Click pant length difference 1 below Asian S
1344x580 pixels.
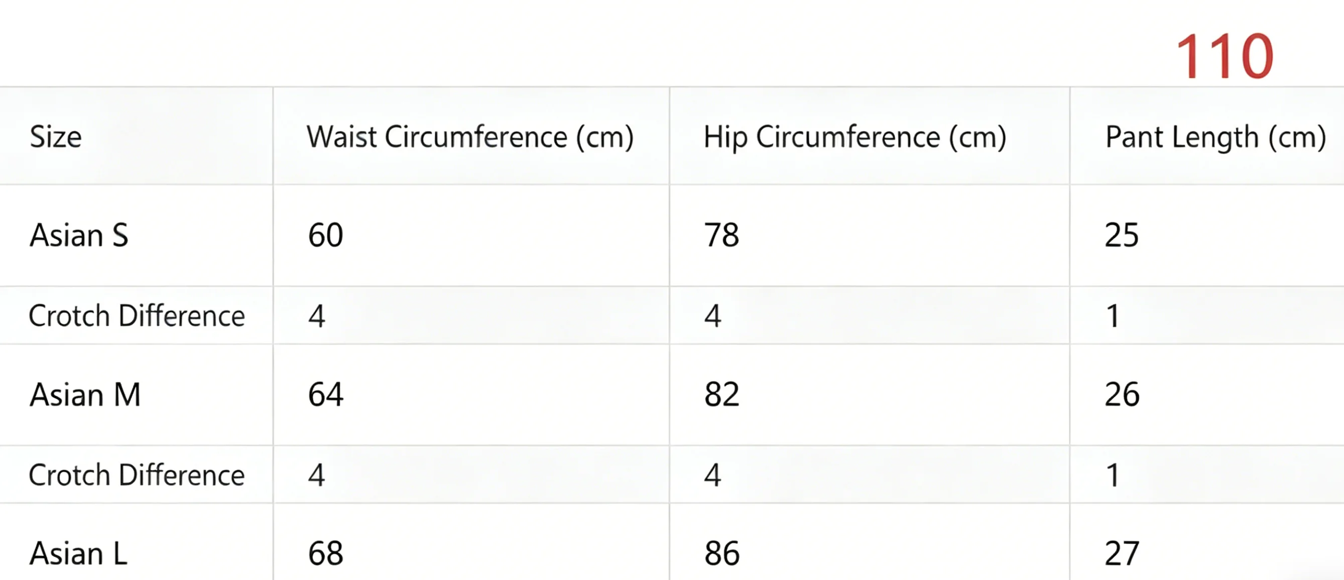click(1113, 316)
